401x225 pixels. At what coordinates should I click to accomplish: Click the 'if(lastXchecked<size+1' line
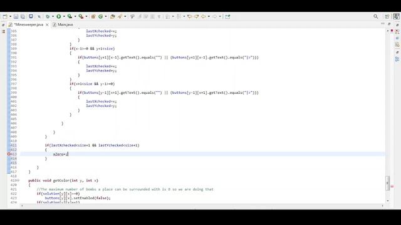[92, 146]
